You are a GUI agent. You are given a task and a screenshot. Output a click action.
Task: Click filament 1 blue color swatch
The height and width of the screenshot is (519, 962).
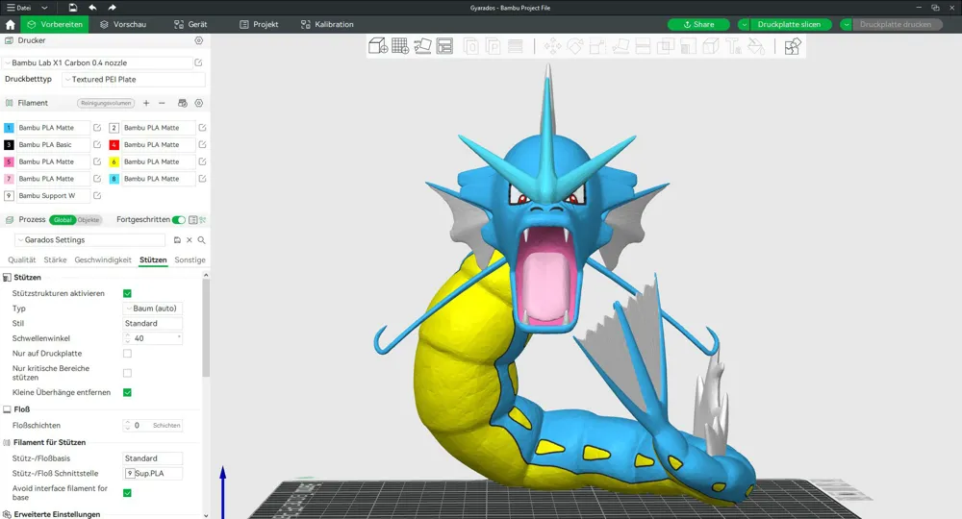coord(9,128)
